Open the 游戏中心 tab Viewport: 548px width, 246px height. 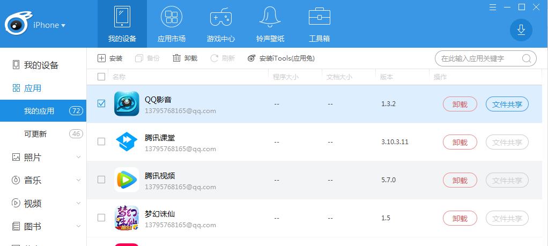click(220, 24)
